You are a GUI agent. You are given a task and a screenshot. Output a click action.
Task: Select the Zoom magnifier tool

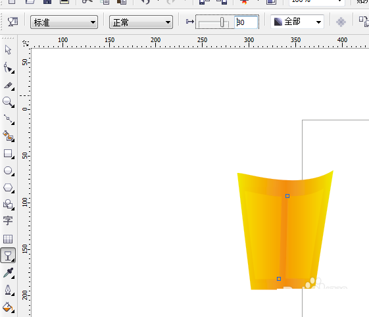coord(9,102)
